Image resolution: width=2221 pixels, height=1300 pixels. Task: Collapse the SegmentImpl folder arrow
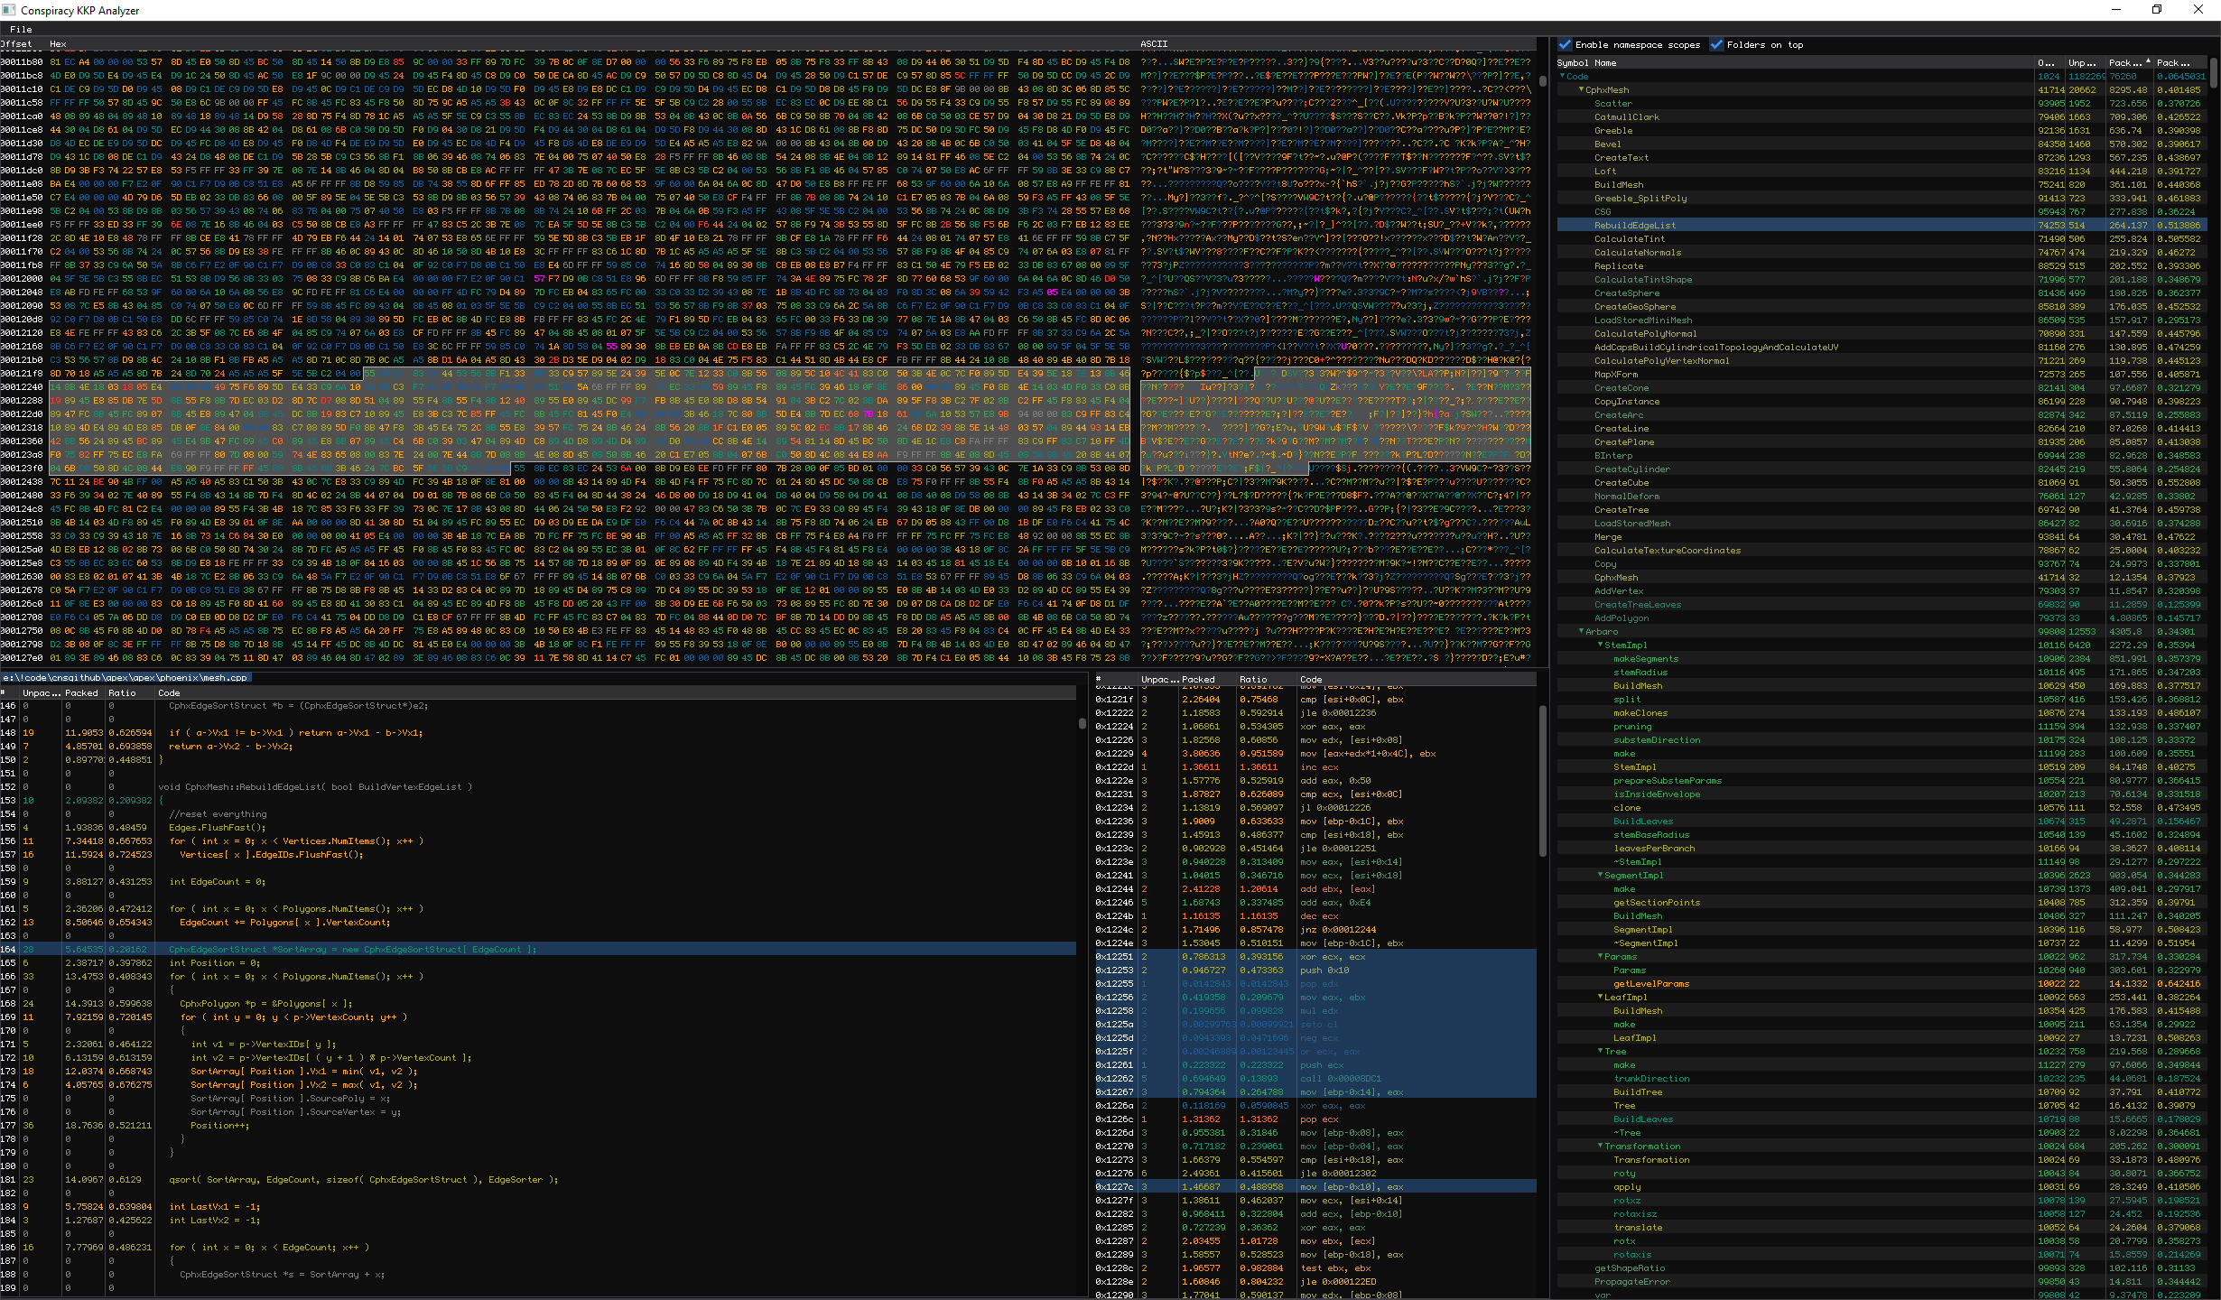click(x=1601, y=875)
